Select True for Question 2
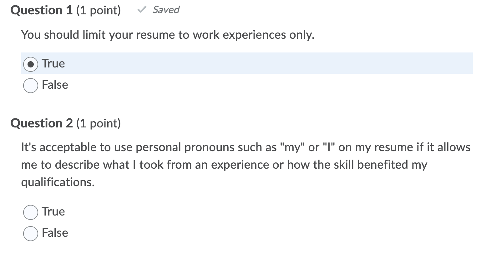The image size is (491, 258). pos(30,212)
